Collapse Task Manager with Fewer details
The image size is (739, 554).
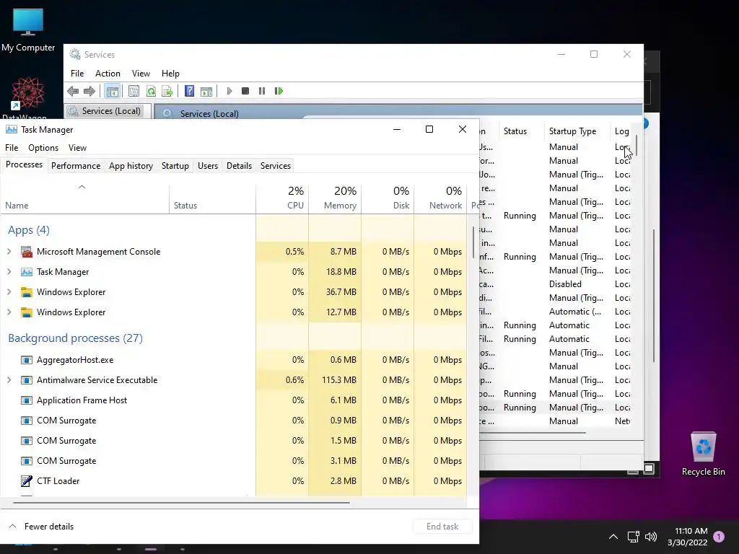[41, 526]
